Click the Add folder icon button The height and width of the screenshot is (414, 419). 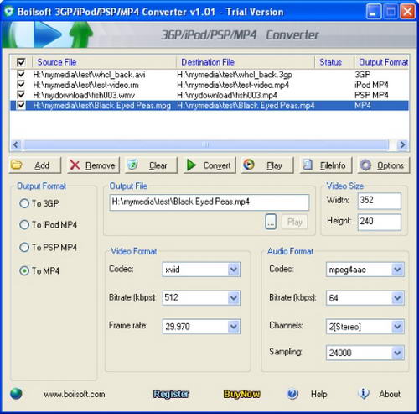[x=35, y=165]
